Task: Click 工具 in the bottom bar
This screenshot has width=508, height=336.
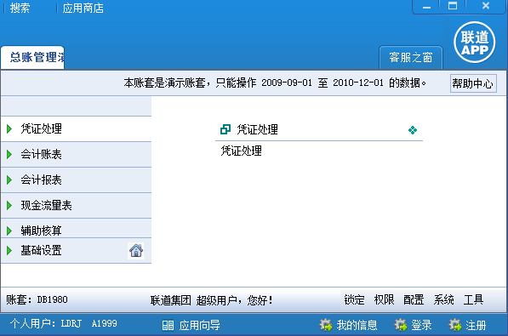Action: click(473, 299)
